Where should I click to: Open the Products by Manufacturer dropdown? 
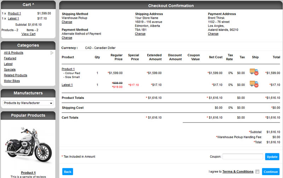point(28,103)
